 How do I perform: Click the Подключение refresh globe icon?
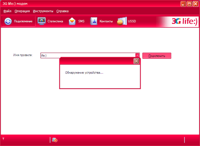click(x=8, y=21)
